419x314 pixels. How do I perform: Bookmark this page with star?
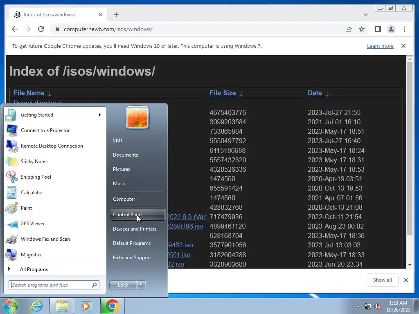pos(362,29)
